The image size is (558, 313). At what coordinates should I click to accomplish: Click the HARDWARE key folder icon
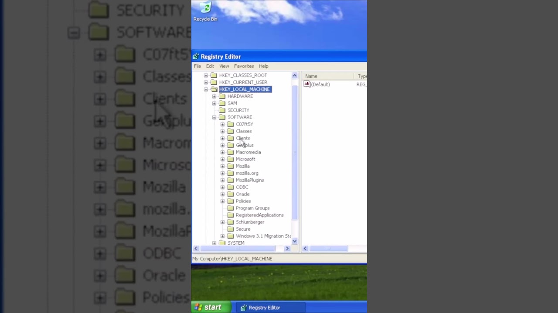coord(222,96)
